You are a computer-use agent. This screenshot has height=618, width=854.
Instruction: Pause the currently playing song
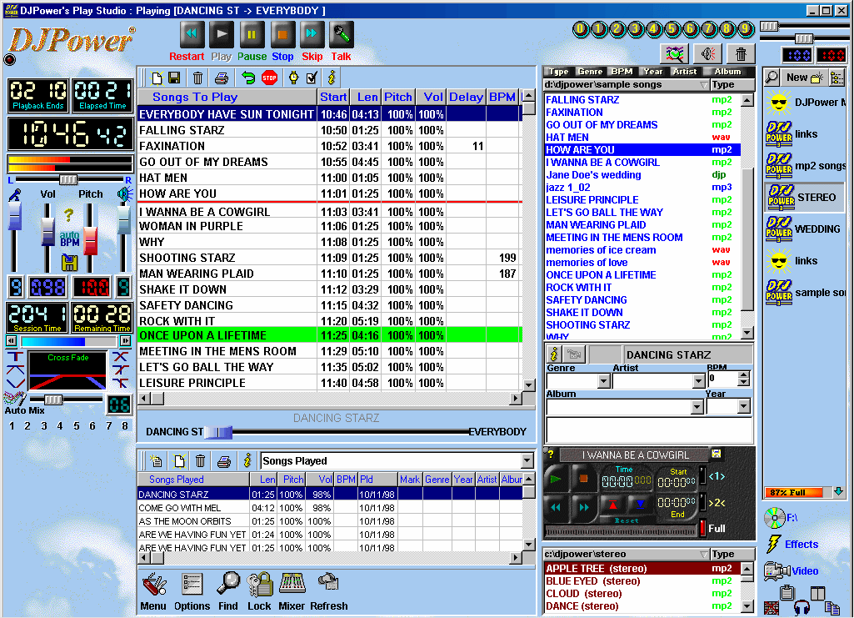pos(252,34)
